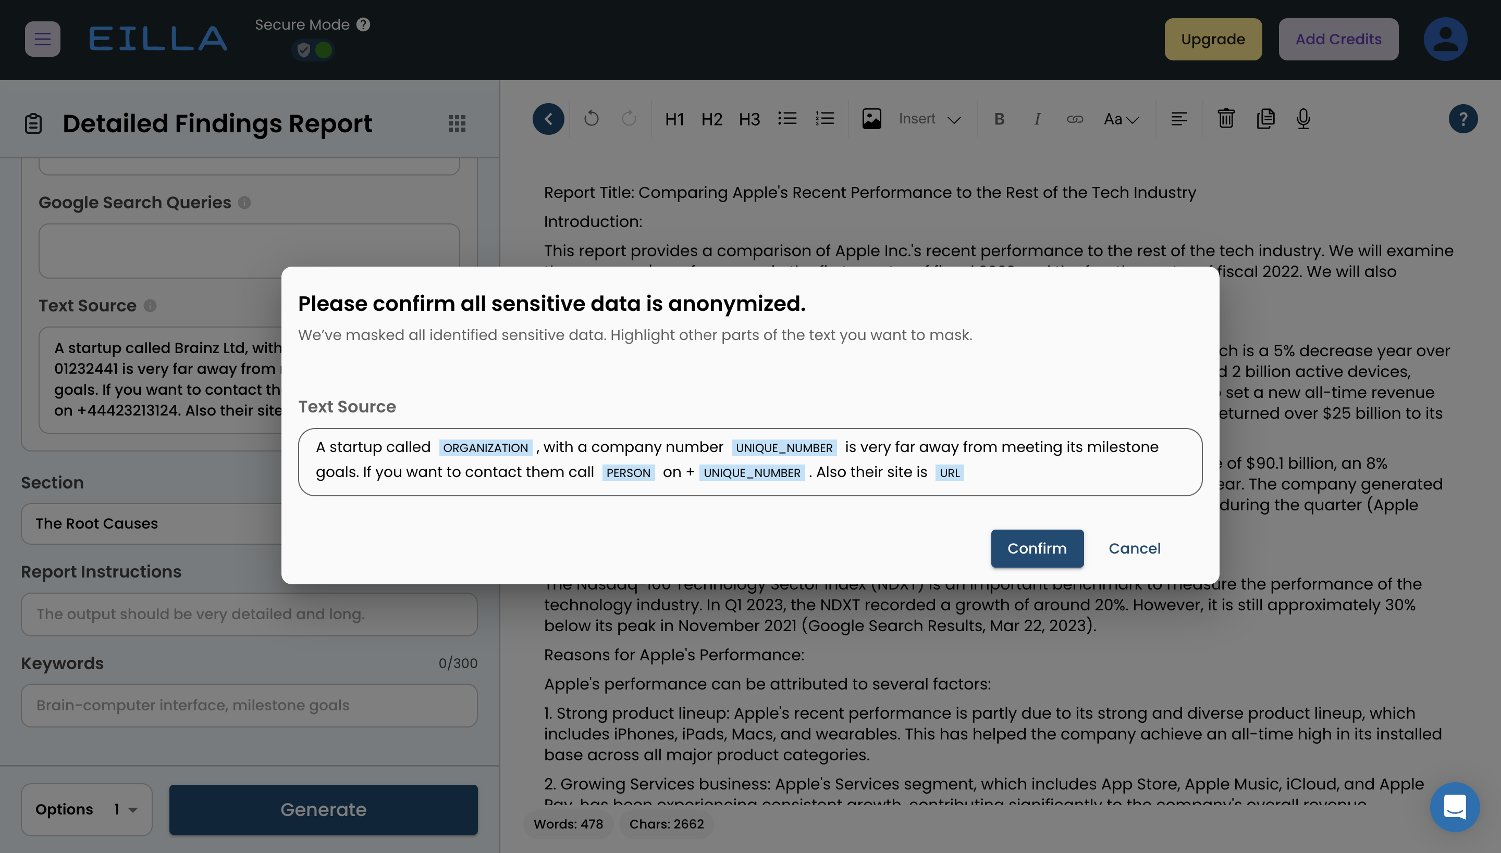Apply H2 heading style
The image size is (1501, 853).
coord(712,119)
